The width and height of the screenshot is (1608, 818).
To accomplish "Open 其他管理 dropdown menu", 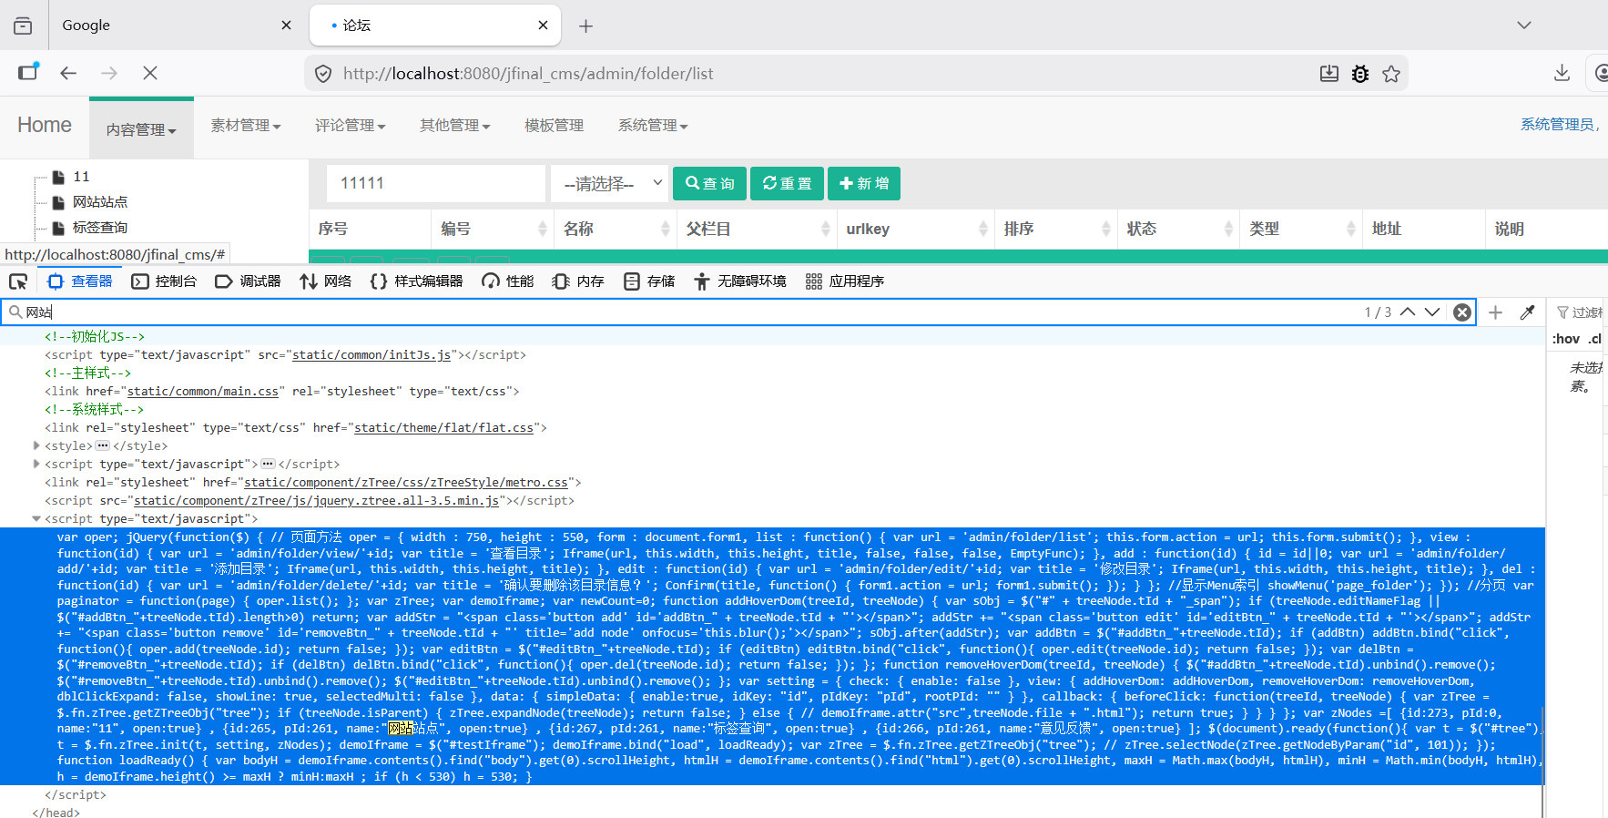I will (x=455, y=126).
